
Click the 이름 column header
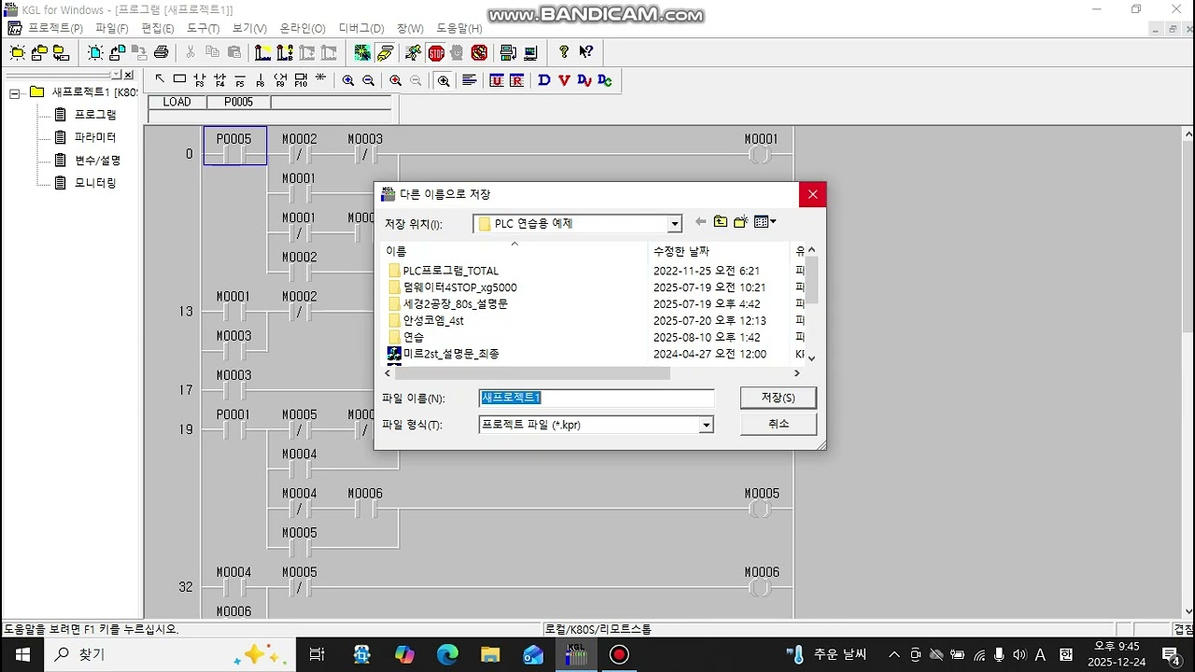click(x=513, y=251)
